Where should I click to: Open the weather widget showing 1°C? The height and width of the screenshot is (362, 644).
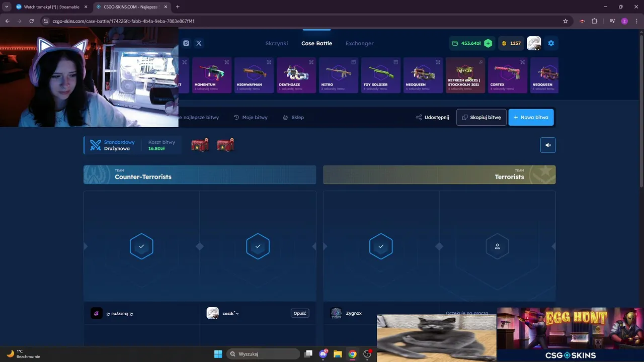pyautogui.click(x=23, y=354)
